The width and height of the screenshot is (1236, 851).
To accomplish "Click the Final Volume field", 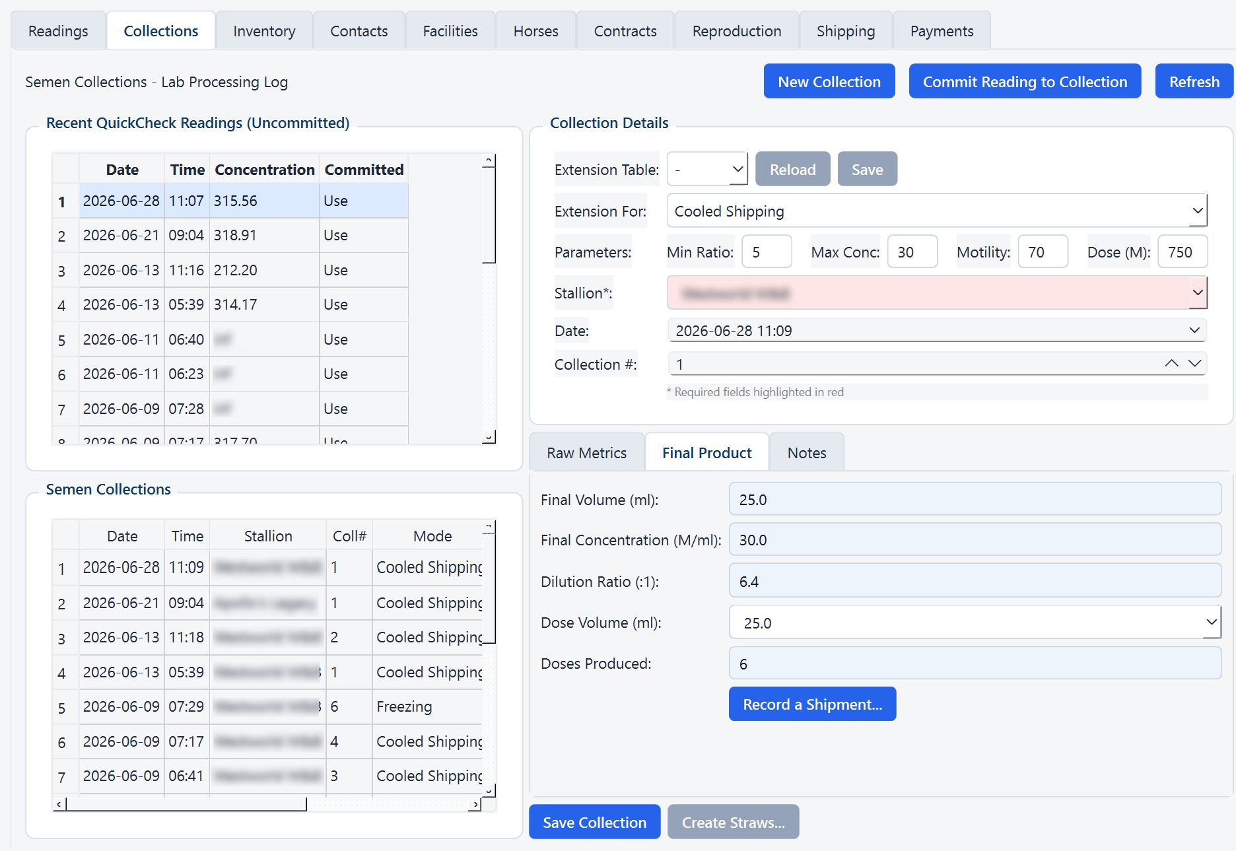I will tap(975, 499).
